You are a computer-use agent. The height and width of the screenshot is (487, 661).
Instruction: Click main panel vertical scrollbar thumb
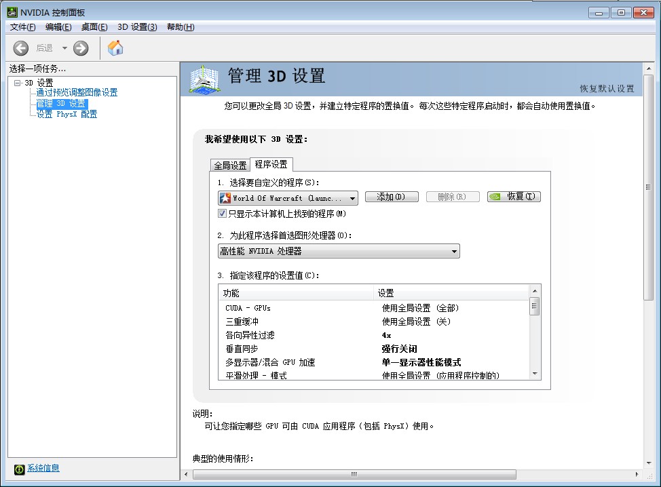pyautogui.click(x=648, y=187)
